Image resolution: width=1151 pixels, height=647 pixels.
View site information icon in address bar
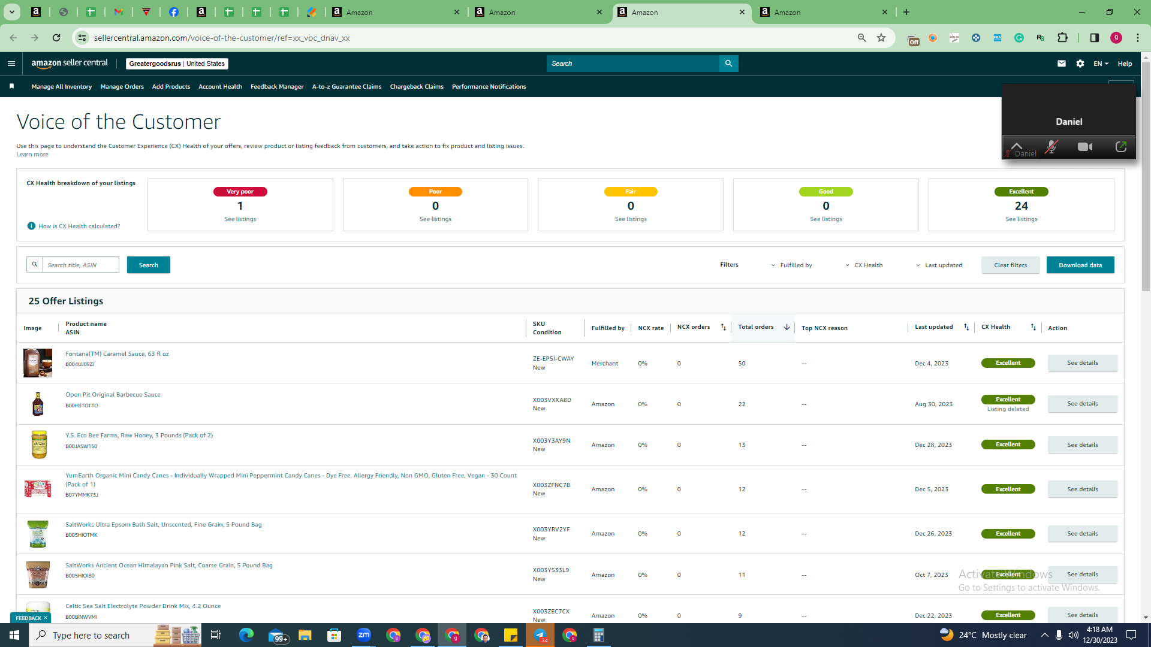pos(82,38)
